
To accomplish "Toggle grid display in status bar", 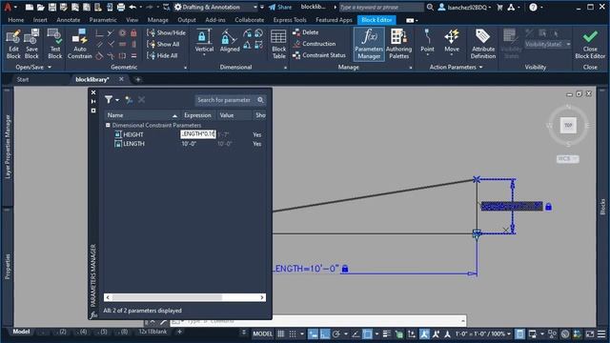I will [x=280, y=333].
